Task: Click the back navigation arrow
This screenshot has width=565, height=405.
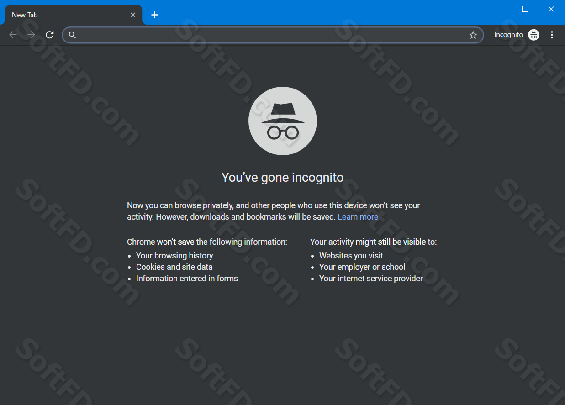Action: (x=13, y=35)
